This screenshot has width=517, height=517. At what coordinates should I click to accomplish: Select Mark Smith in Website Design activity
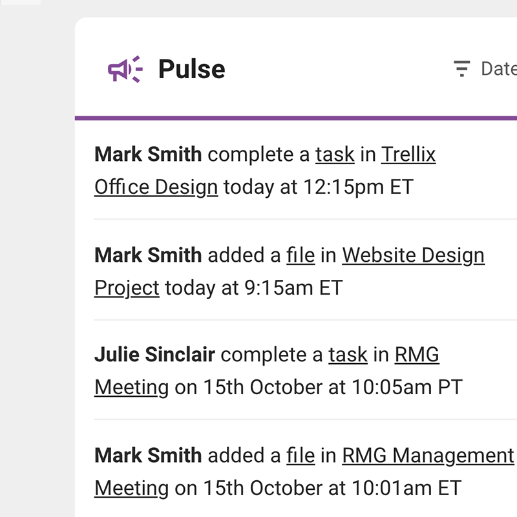[148, 255]
